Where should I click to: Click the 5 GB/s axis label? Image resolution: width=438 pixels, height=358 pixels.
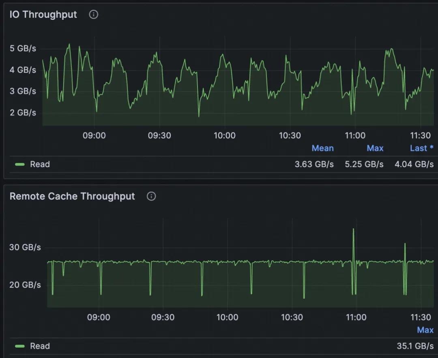pyautogui.click(x=23, y=49)
